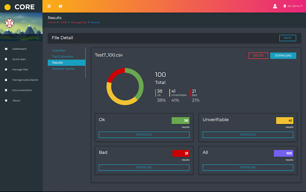Click the 41% Unverifiable percentage
This screenshot has width=306, height=192.
pos(175,100)
